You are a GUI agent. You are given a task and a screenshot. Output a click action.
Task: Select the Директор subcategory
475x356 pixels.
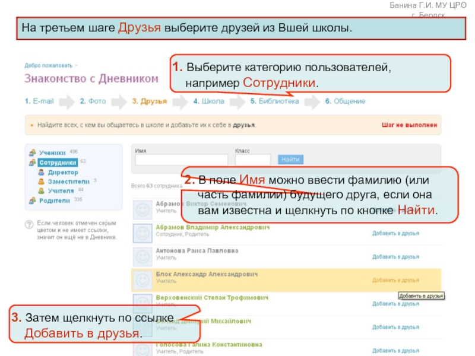63,172
